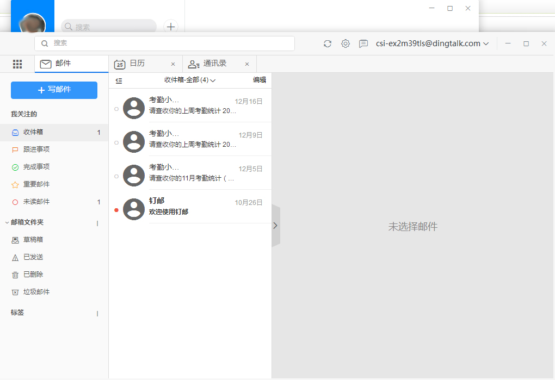Open the settings gear icon

[x=346, y=43]
